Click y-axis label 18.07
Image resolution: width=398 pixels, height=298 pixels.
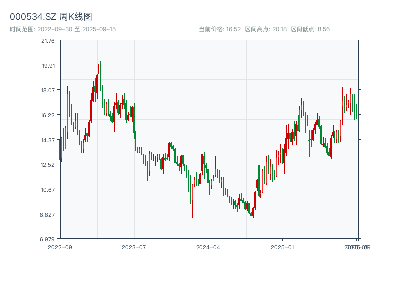[48, 90]
